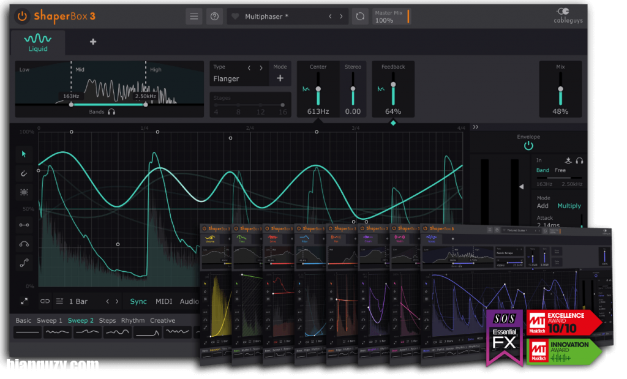This screenshot has width=627, height=379.
Task: Toggle the Envelope power button
Action: pos(528,146)
